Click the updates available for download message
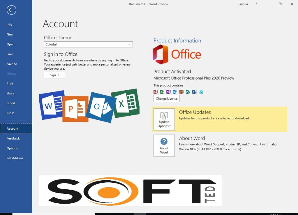This screenshot has height=215, width=298. click(x=214, y=118)
